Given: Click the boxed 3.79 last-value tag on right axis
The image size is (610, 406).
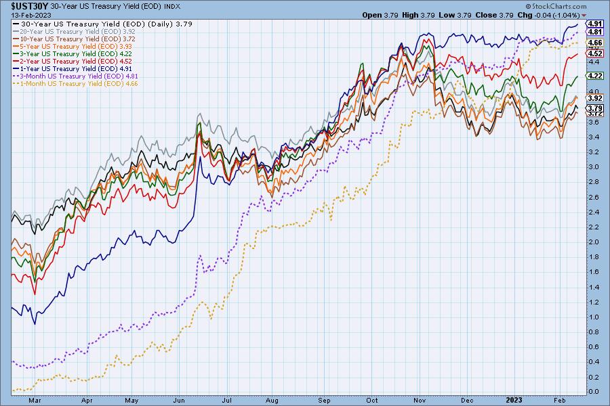Looking at the screenshot, I should [596, 108].
